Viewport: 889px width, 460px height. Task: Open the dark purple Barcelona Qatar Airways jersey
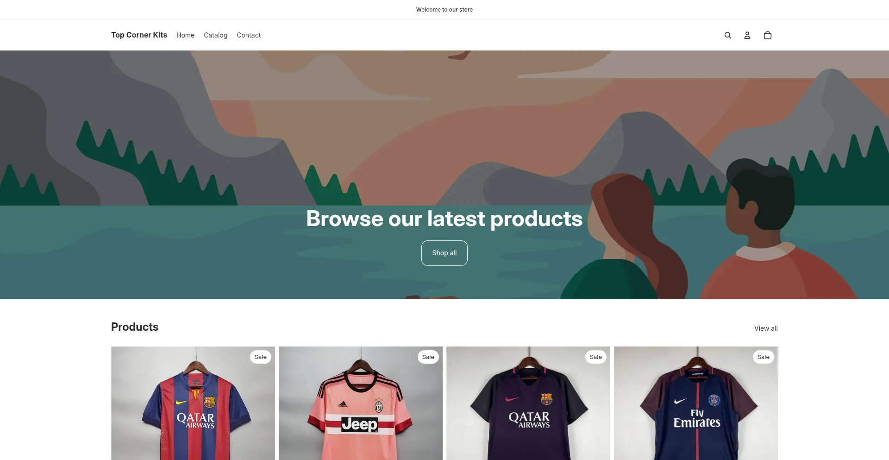coord(528,403)
